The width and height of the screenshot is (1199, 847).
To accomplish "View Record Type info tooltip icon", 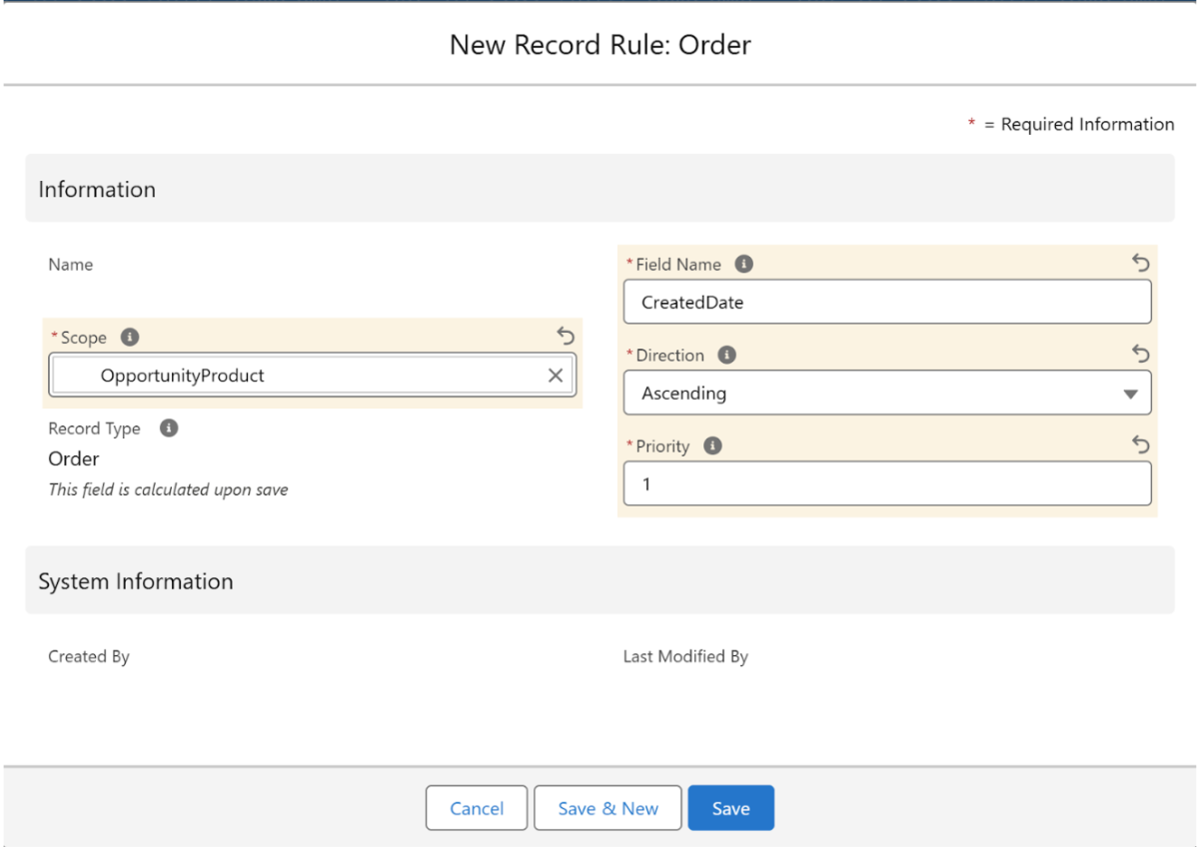I will click(169, 428).
